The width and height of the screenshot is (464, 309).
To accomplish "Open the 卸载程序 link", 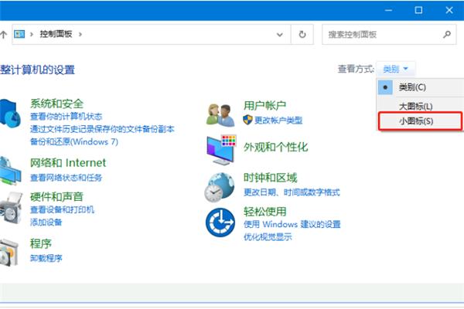I will (x=46, y=258).
